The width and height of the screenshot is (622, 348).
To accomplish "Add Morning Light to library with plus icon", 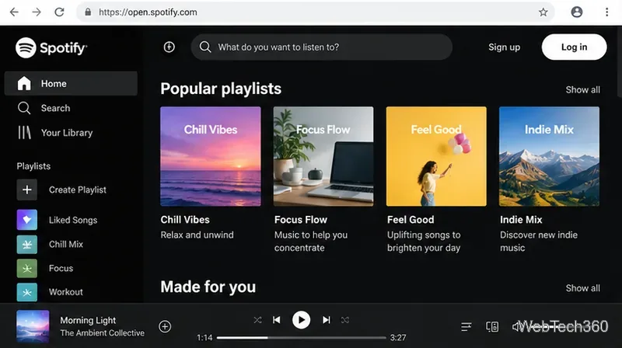I will (165, 326).
